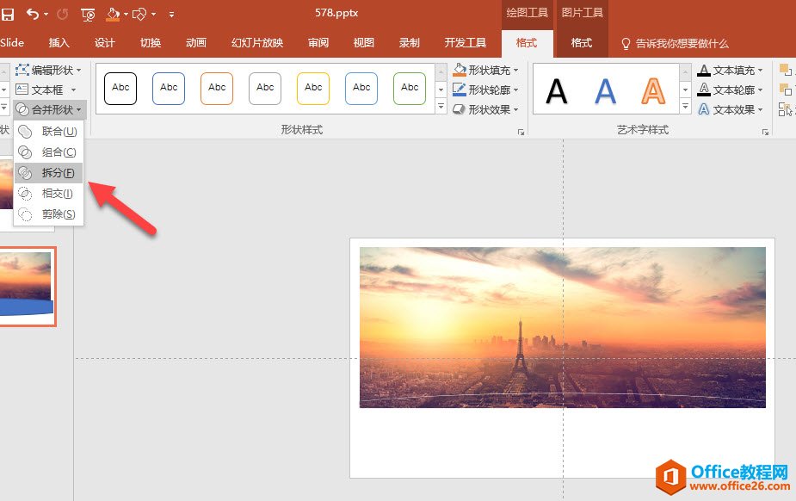796x501 pixels.
Task: Click 形状轮廓 shape outline pen icon
Action: pos(460,90)
